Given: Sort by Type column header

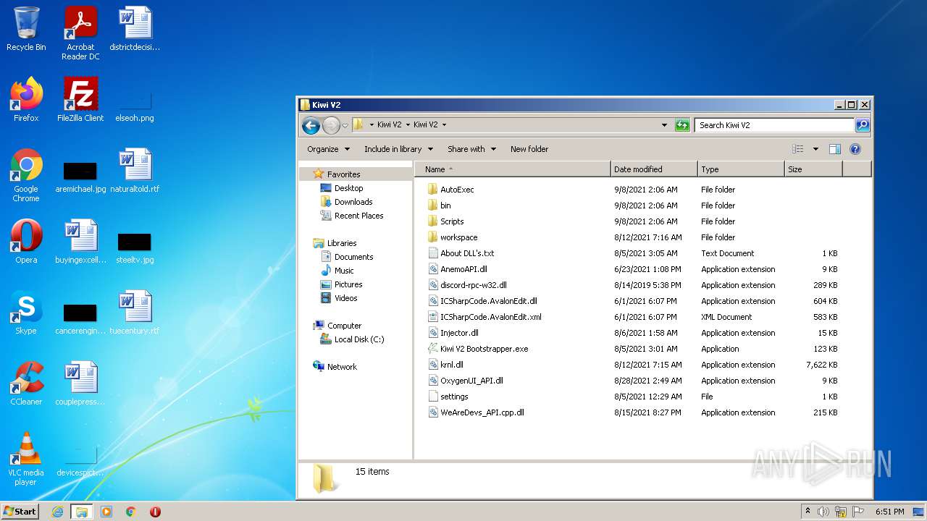Looking at the screenshot, I should (x=741, y=169).
